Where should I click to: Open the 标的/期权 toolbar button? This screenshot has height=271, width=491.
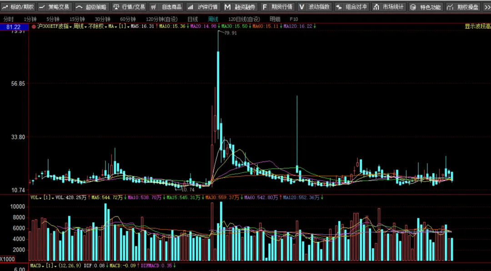tap(18, 7)
